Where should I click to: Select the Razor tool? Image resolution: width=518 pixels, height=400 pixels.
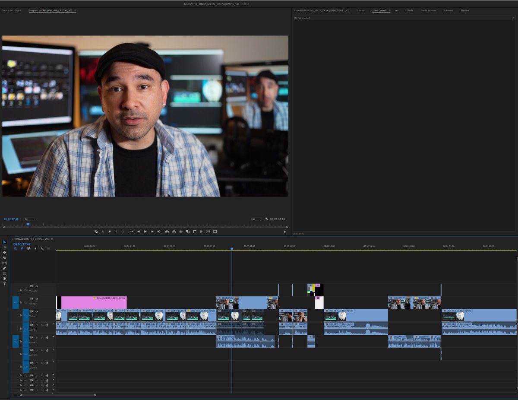4,257
